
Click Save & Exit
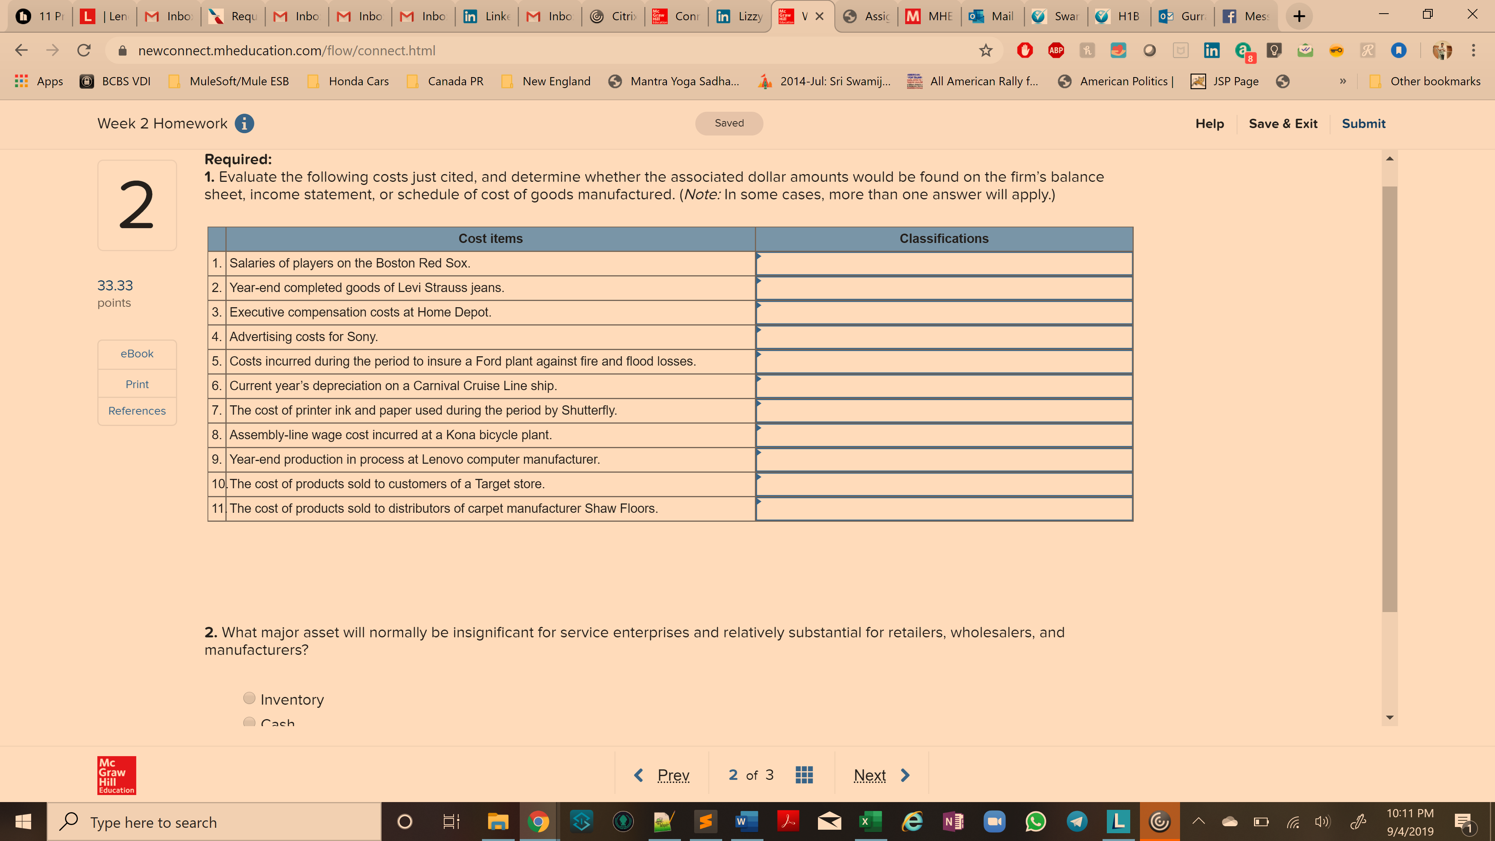1282,124
